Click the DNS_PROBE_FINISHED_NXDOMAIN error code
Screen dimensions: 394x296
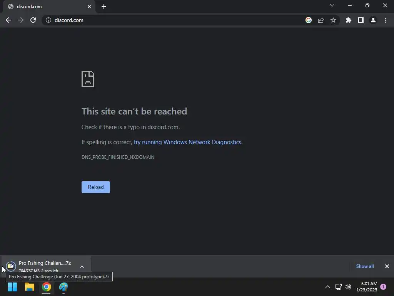(118, 157)
